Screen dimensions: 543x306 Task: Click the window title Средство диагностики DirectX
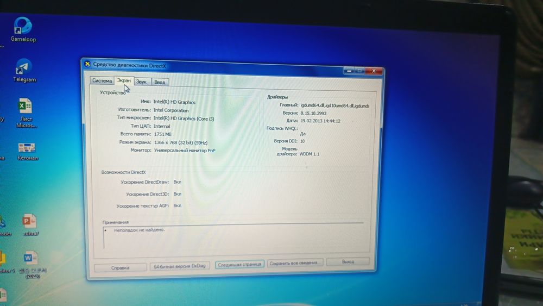pyautogui.click(x=130, y=65)
